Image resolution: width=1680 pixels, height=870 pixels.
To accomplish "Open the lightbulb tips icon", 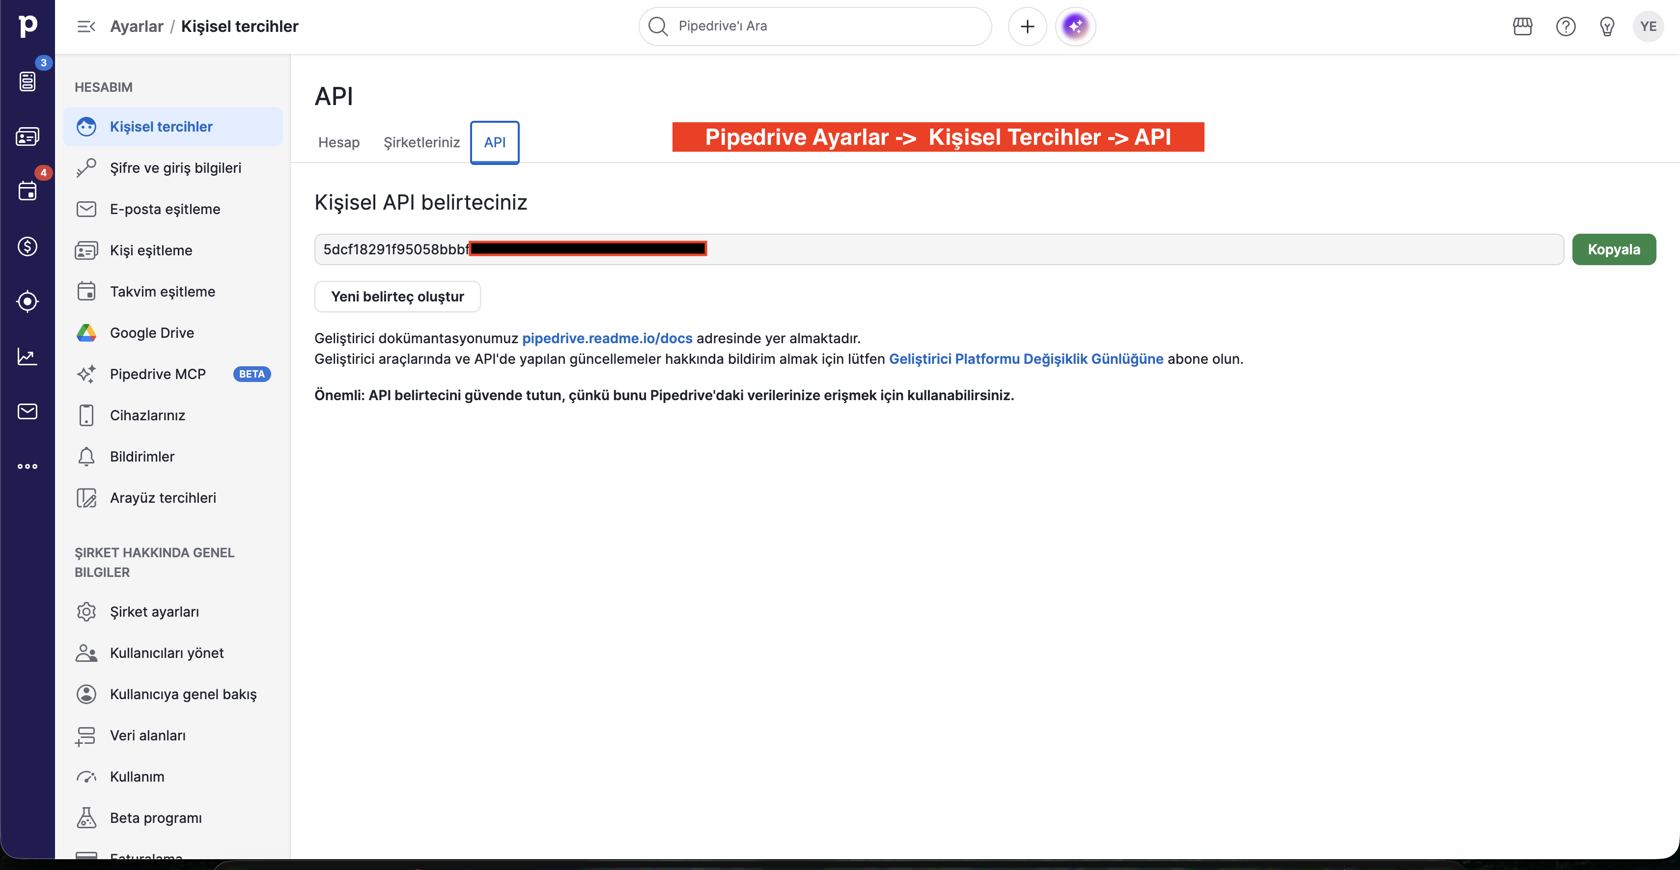I will pos(1607,27).
